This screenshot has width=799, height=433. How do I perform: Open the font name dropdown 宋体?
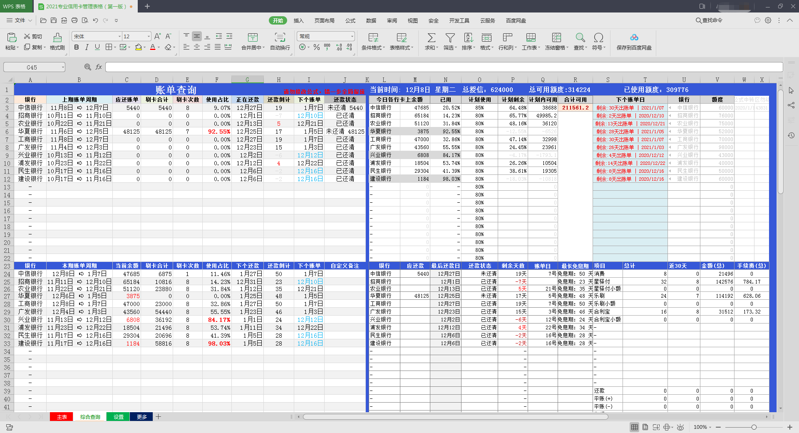(119, 37)
